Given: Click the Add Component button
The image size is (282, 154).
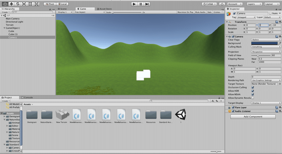Looking at the screenshot, I should coord(253,117).
